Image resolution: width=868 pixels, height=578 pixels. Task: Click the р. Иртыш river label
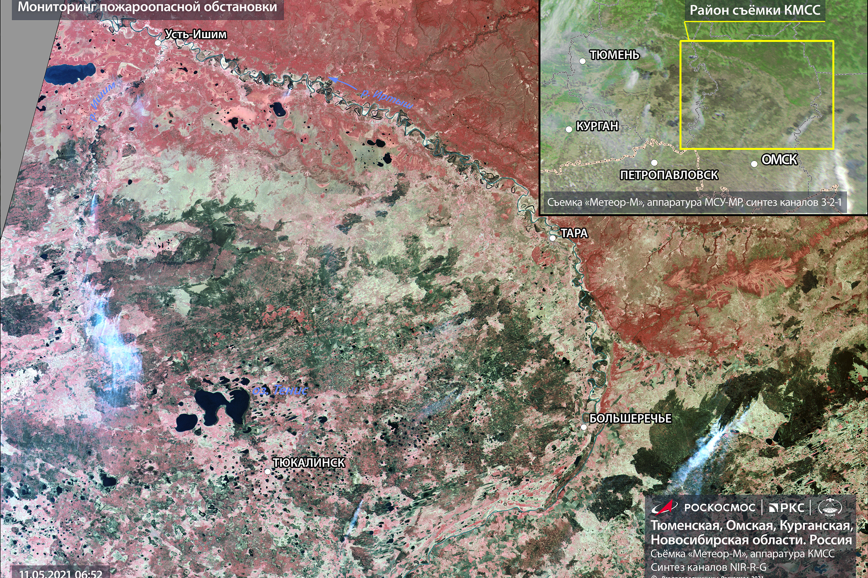(387, 98)
